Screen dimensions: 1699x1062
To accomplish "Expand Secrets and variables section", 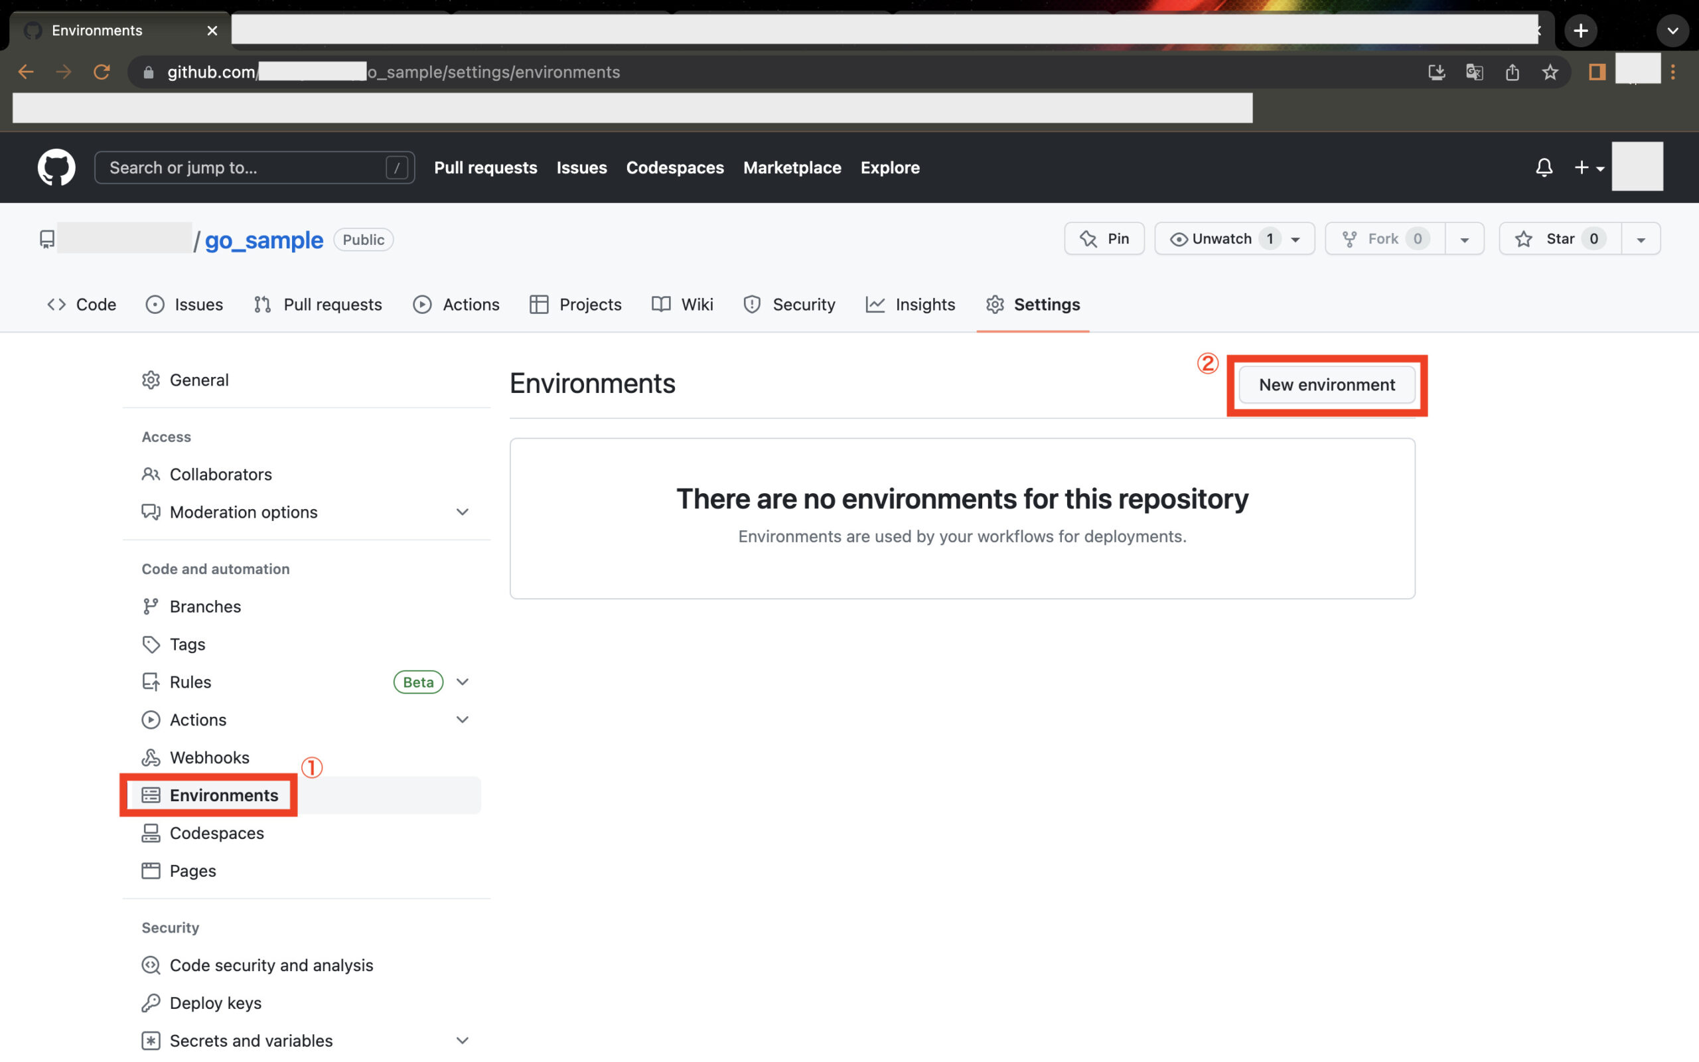I will point(462,1040).
